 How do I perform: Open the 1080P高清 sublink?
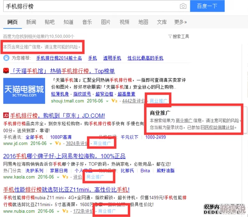point(61,137)
